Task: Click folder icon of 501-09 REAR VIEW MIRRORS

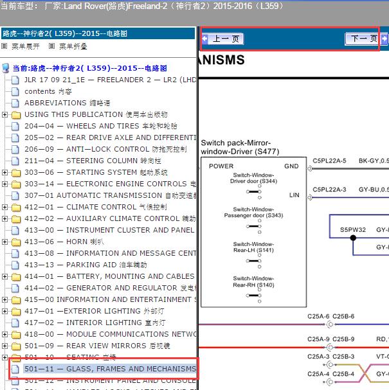Action: click(x=16, y=346)
